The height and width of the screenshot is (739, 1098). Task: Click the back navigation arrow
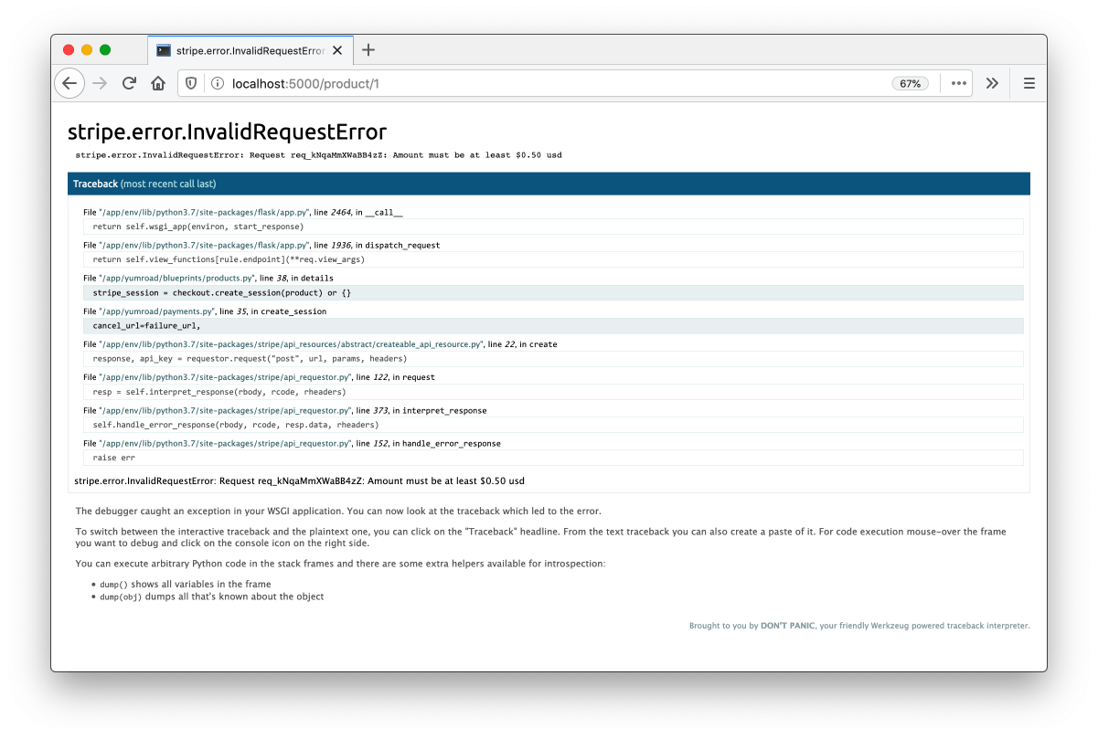[69, 83]
